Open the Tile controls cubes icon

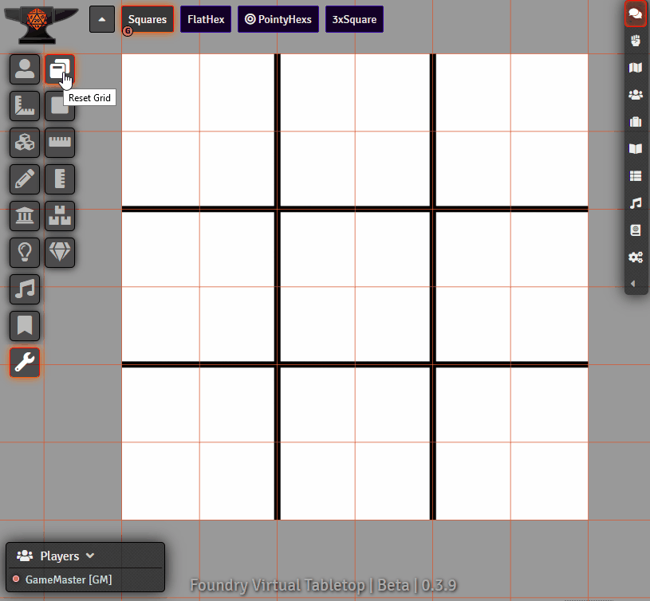(x=25, y=143)
